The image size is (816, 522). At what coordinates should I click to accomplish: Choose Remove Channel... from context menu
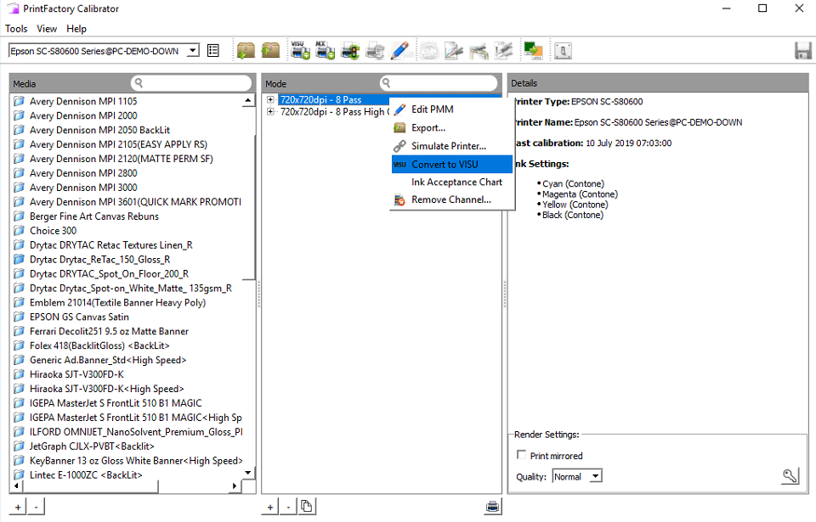(452, 199)
